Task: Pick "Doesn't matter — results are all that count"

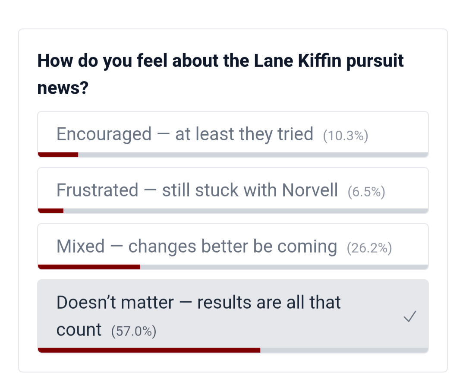Action: tap(198, 303)
